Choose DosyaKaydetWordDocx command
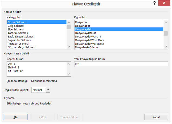 click(119, 40)
